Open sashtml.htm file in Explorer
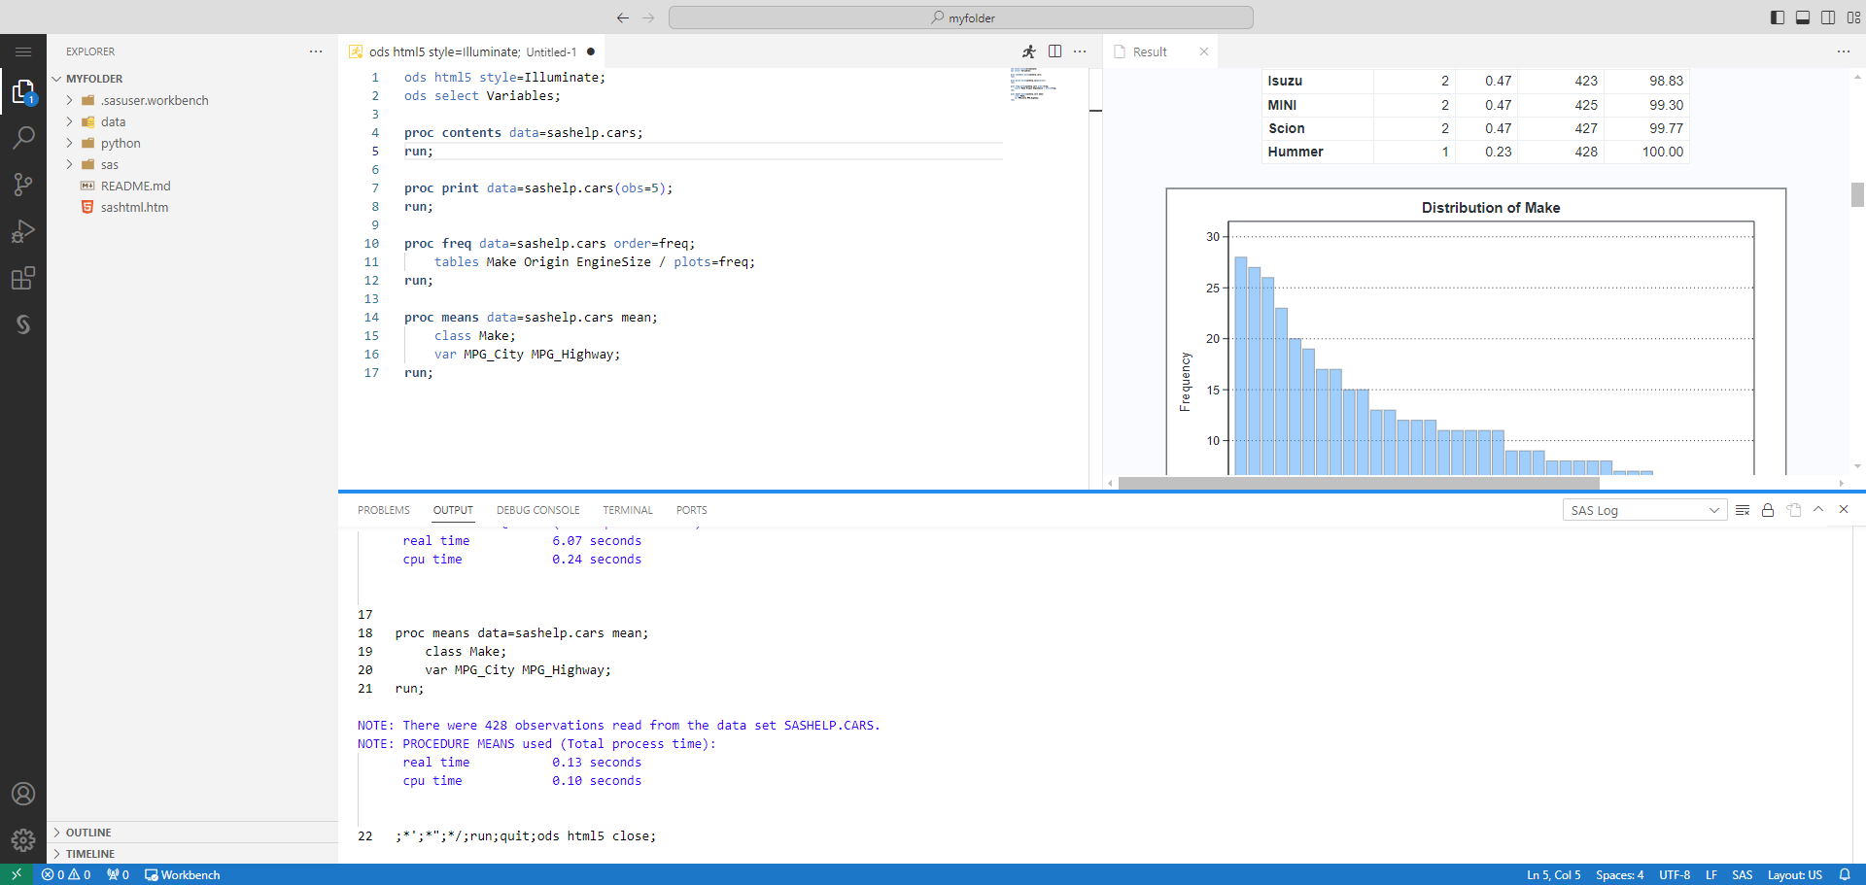1866x885 pixels. pos(134,208)
